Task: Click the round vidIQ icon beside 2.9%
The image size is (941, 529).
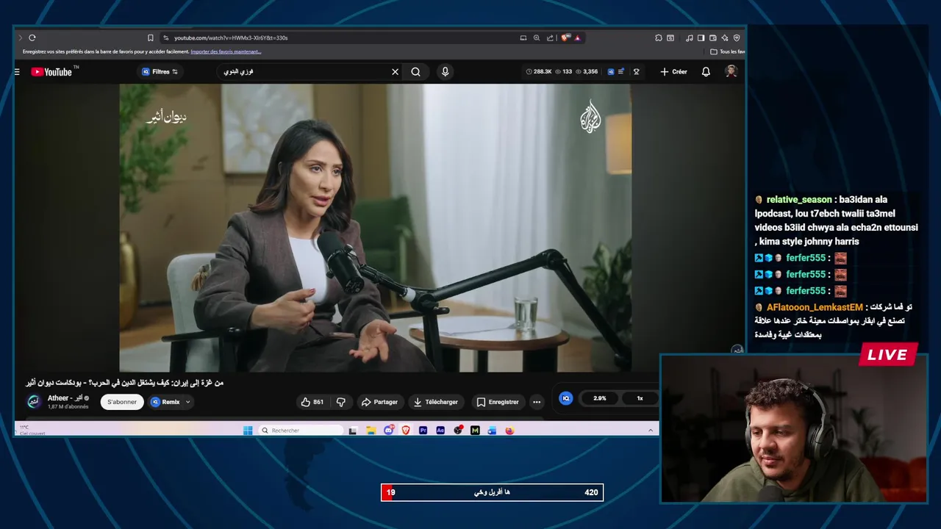Action: [565, 398]
